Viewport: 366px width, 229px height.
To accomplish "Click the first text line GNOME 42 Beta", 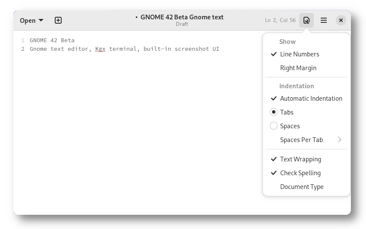I will point(52,40).
